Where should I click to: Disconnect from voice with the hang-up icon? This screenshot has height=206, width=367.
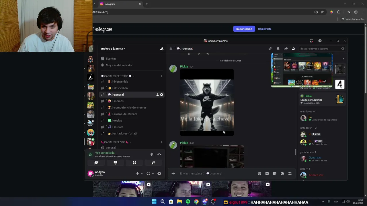click(159, 154)
